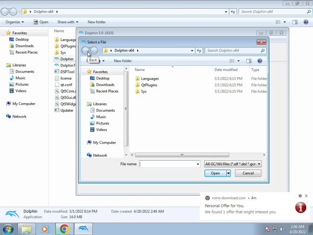Expand the File name dropdown arrow

[x=198, y=164]
